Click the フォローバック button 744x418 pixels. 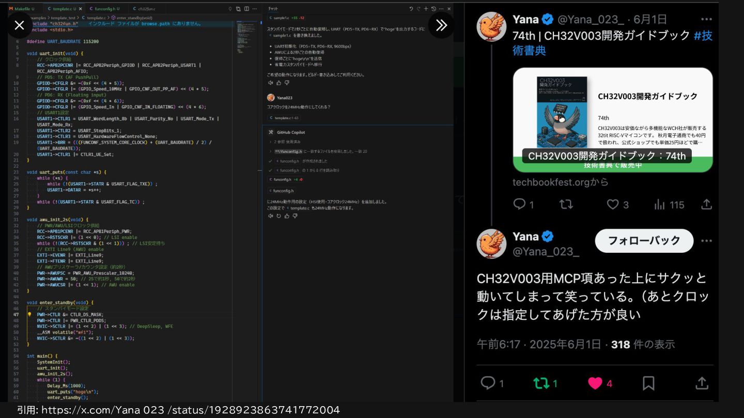click(x=644, y=240)
